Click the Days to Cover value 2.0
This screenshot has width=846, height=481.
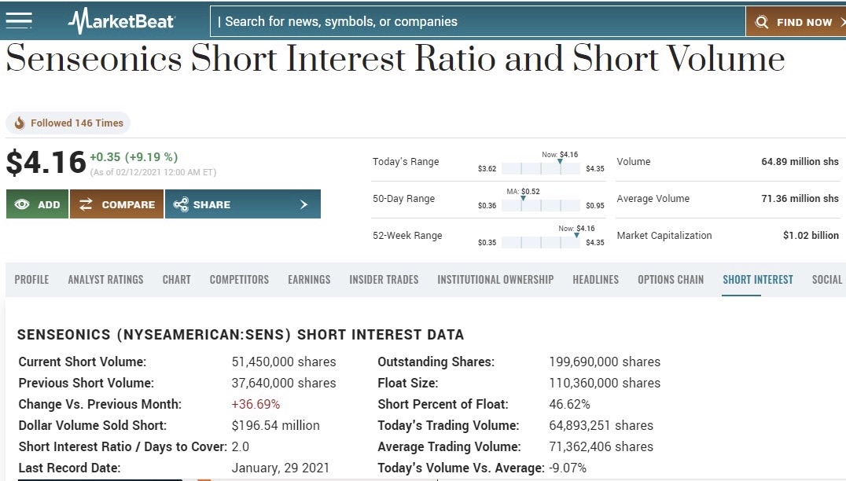point(240,446)
